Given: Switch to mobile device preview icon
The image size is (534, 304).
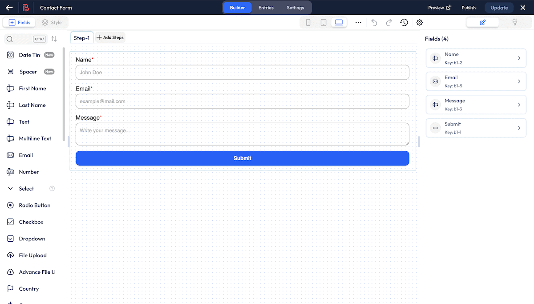Looking at the screenshot, I should (308, 23).
